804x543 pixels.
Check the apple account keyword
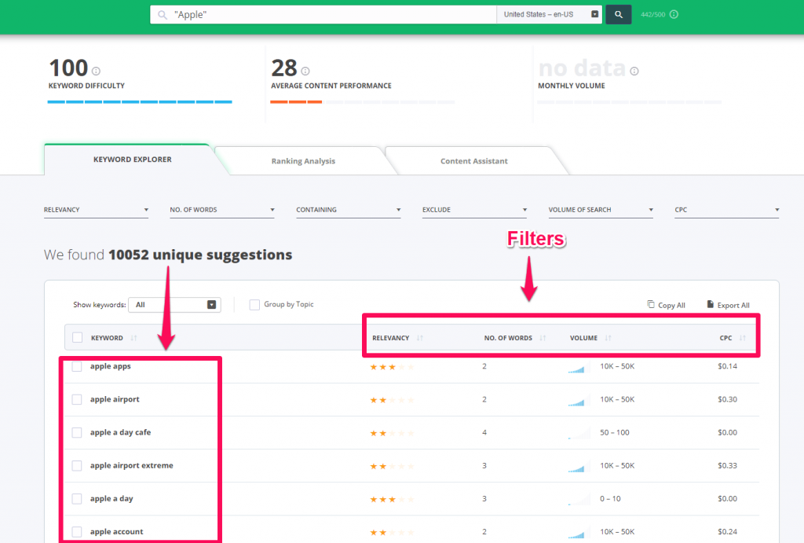(77, 532)
